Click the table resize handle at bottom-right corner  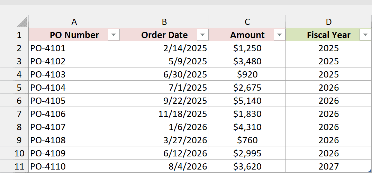click(x=370, y=171)
